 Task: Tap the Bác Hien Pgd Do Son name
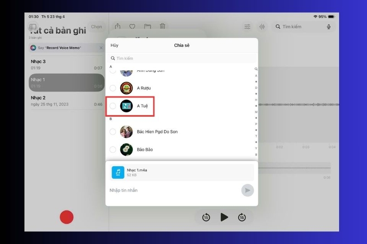[x=157, y=132]
